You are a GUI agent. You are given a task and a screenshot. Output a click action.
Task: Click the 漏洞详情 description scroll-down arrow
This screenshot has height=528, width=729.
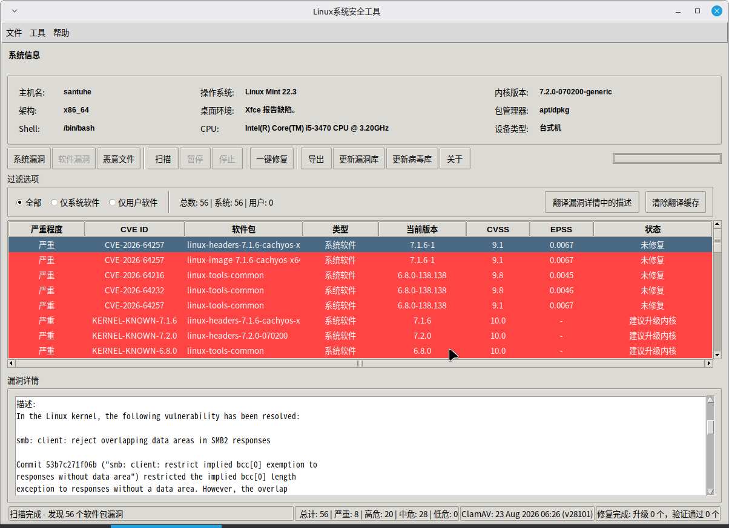click(x=710, y=492)
